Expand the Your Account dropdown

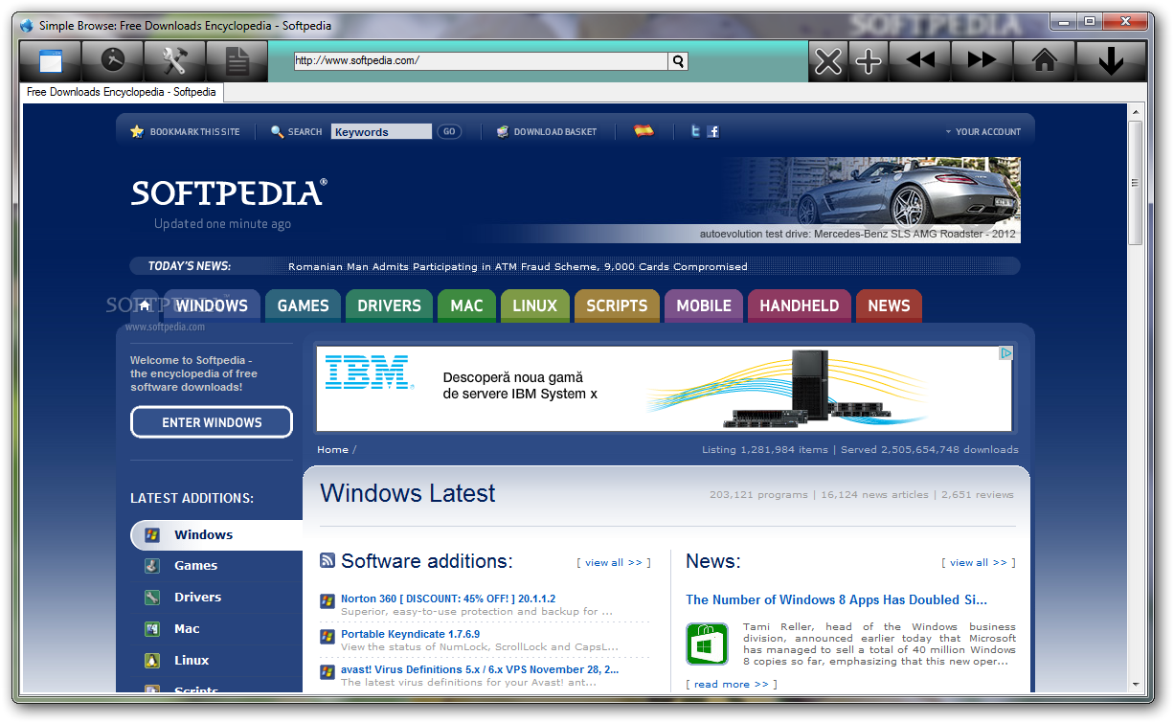click(982, 132)
